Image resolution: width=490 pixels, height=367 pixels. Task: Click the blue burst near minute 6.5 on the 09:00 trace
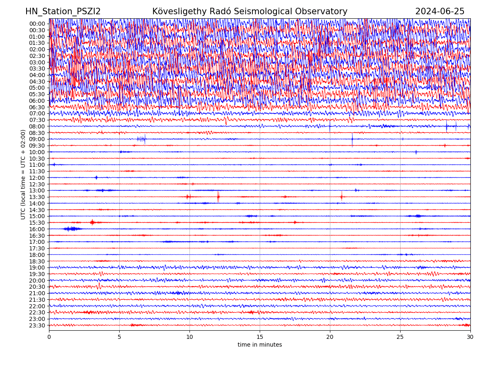(x=141, y=139)
